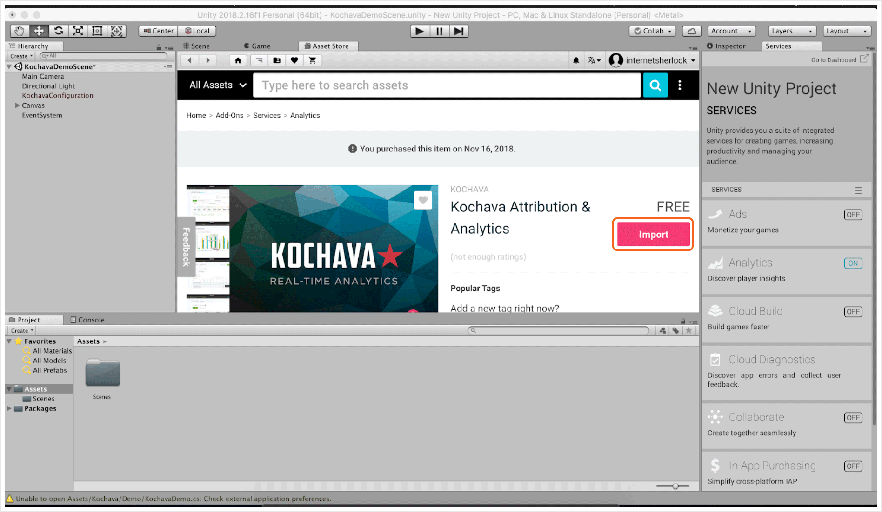Add Kochava asset to favorites
882x512 pixels.
pyautogui.click(x=423, y=200)
